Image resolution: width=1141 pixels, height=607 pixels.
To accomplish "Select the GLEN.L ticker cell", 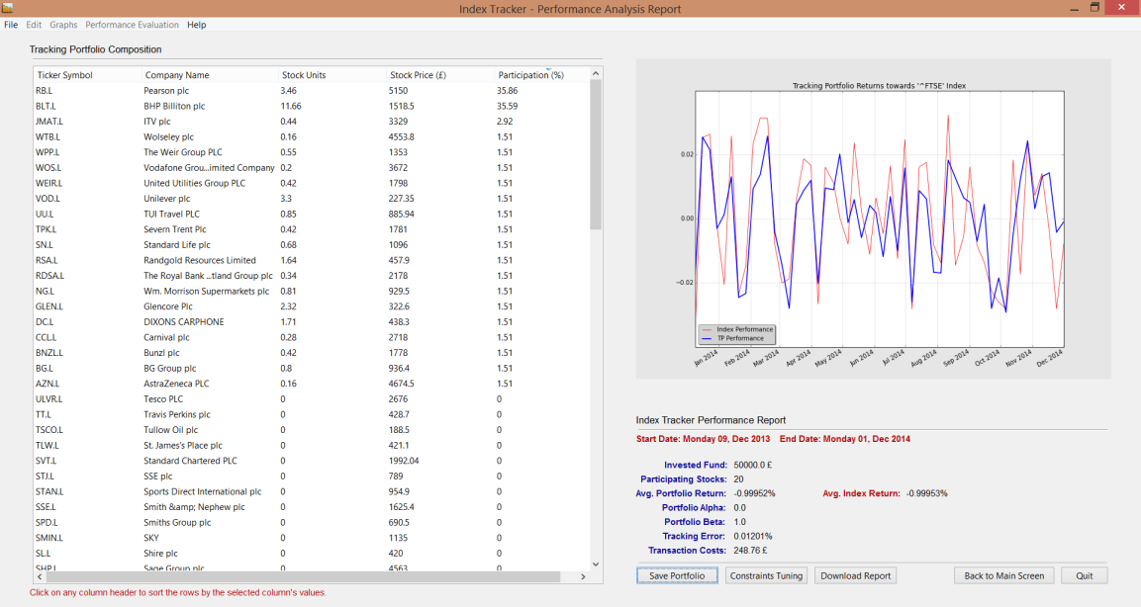I will (49, 306).
